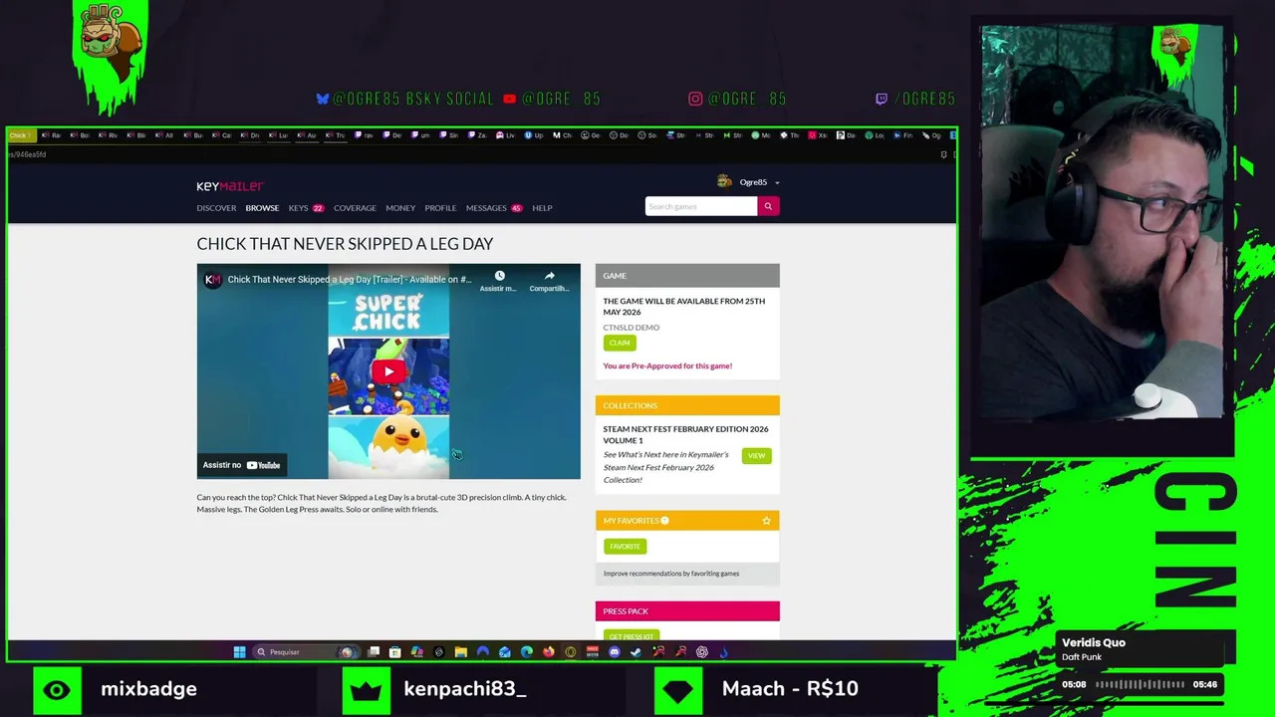The width and height of the screenshot is (1275, 717).
Task: Click the View collection button
Action: point(756,455)
